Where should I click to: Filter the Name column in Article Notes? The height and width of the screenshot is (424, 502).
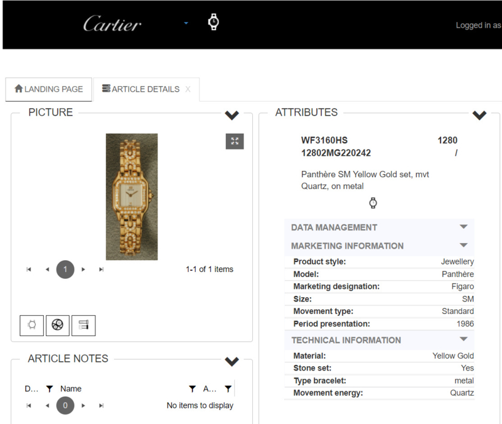coord(192,389)
